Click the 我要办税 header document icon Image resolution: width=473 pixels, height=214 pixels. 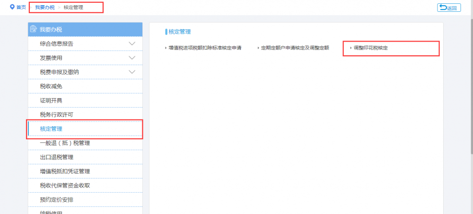point(34,29)
